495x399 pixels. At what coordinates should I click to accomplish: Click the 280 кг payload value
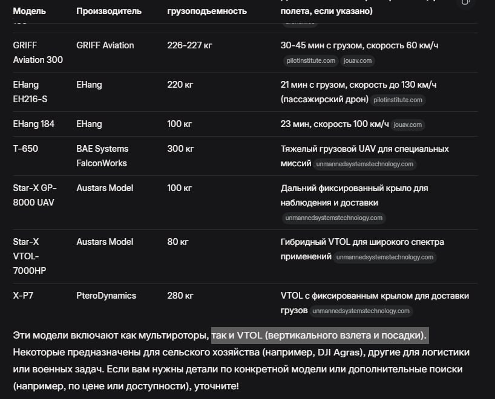[x=180, y=296]
